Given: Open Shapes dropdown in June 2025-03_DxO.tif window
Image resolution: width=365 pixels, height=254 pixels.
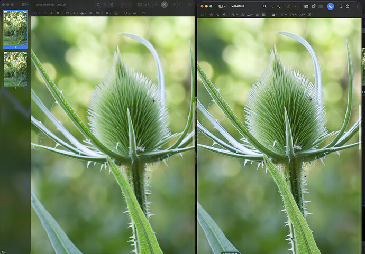Looking at the screenshot, I should click(x=69, y=13).
